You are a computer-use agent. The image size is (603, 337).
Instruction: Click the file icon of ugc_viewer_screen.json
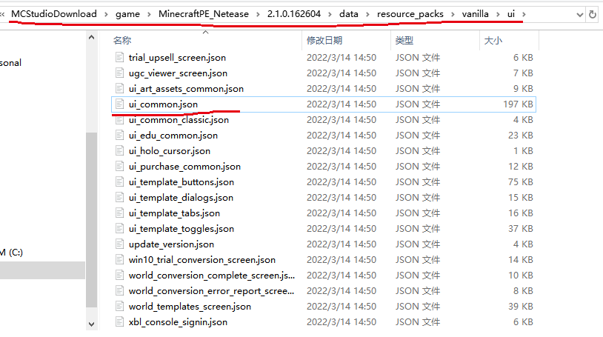119,73
